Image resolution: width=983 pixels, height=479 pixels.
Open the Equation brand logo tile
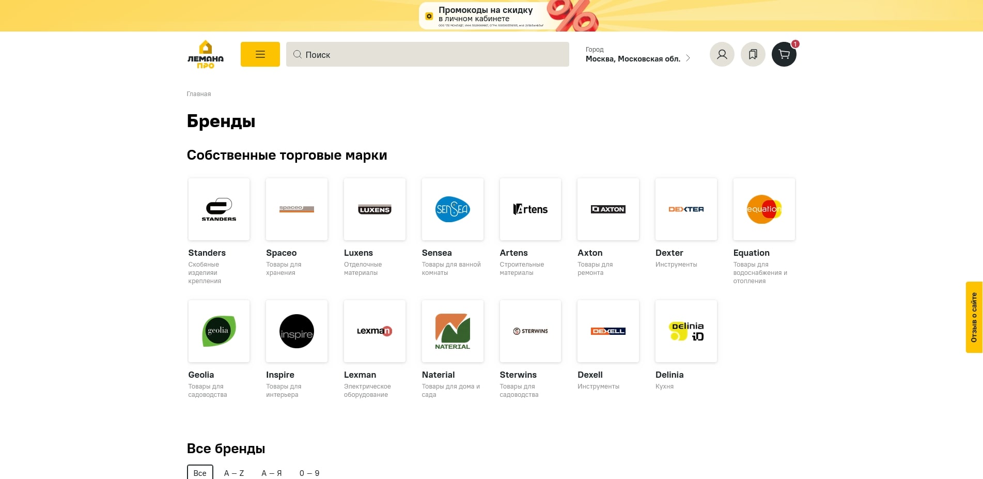click(x=764, y=209)
